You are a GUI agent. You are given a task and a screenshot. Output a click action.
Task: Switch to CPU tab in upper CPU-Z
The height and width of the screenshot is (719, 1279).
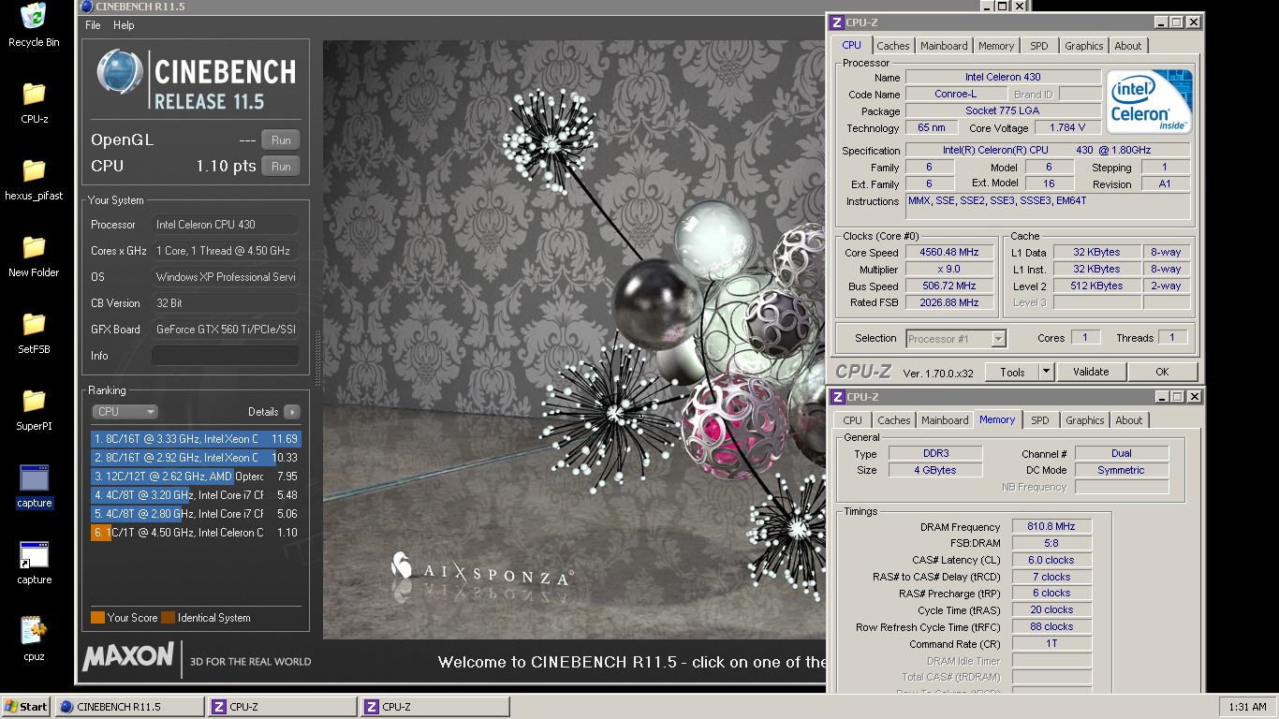[852, 45]
